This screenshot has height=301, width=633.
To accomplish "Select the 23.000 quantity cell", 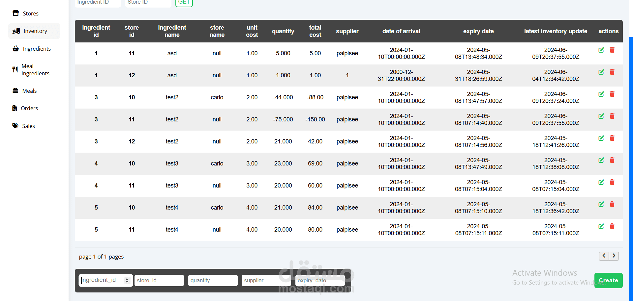I will point(283,163).
